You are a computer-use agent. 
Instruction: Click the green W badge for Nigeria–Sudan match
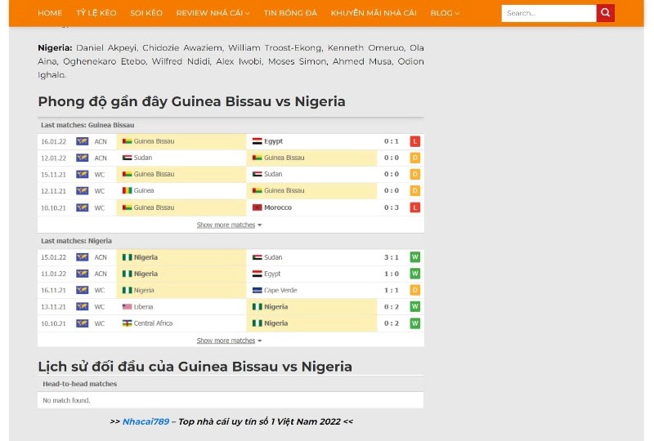tap(414, 257)
